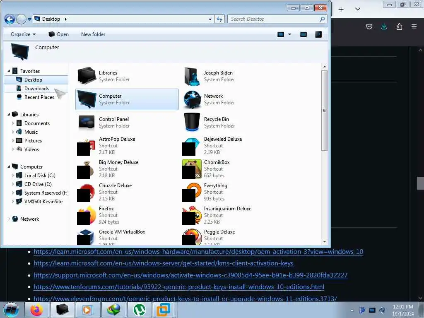The image size is (424, 318).
Task: Select Pictures in the navigation pane
Action: coord(33,141)
